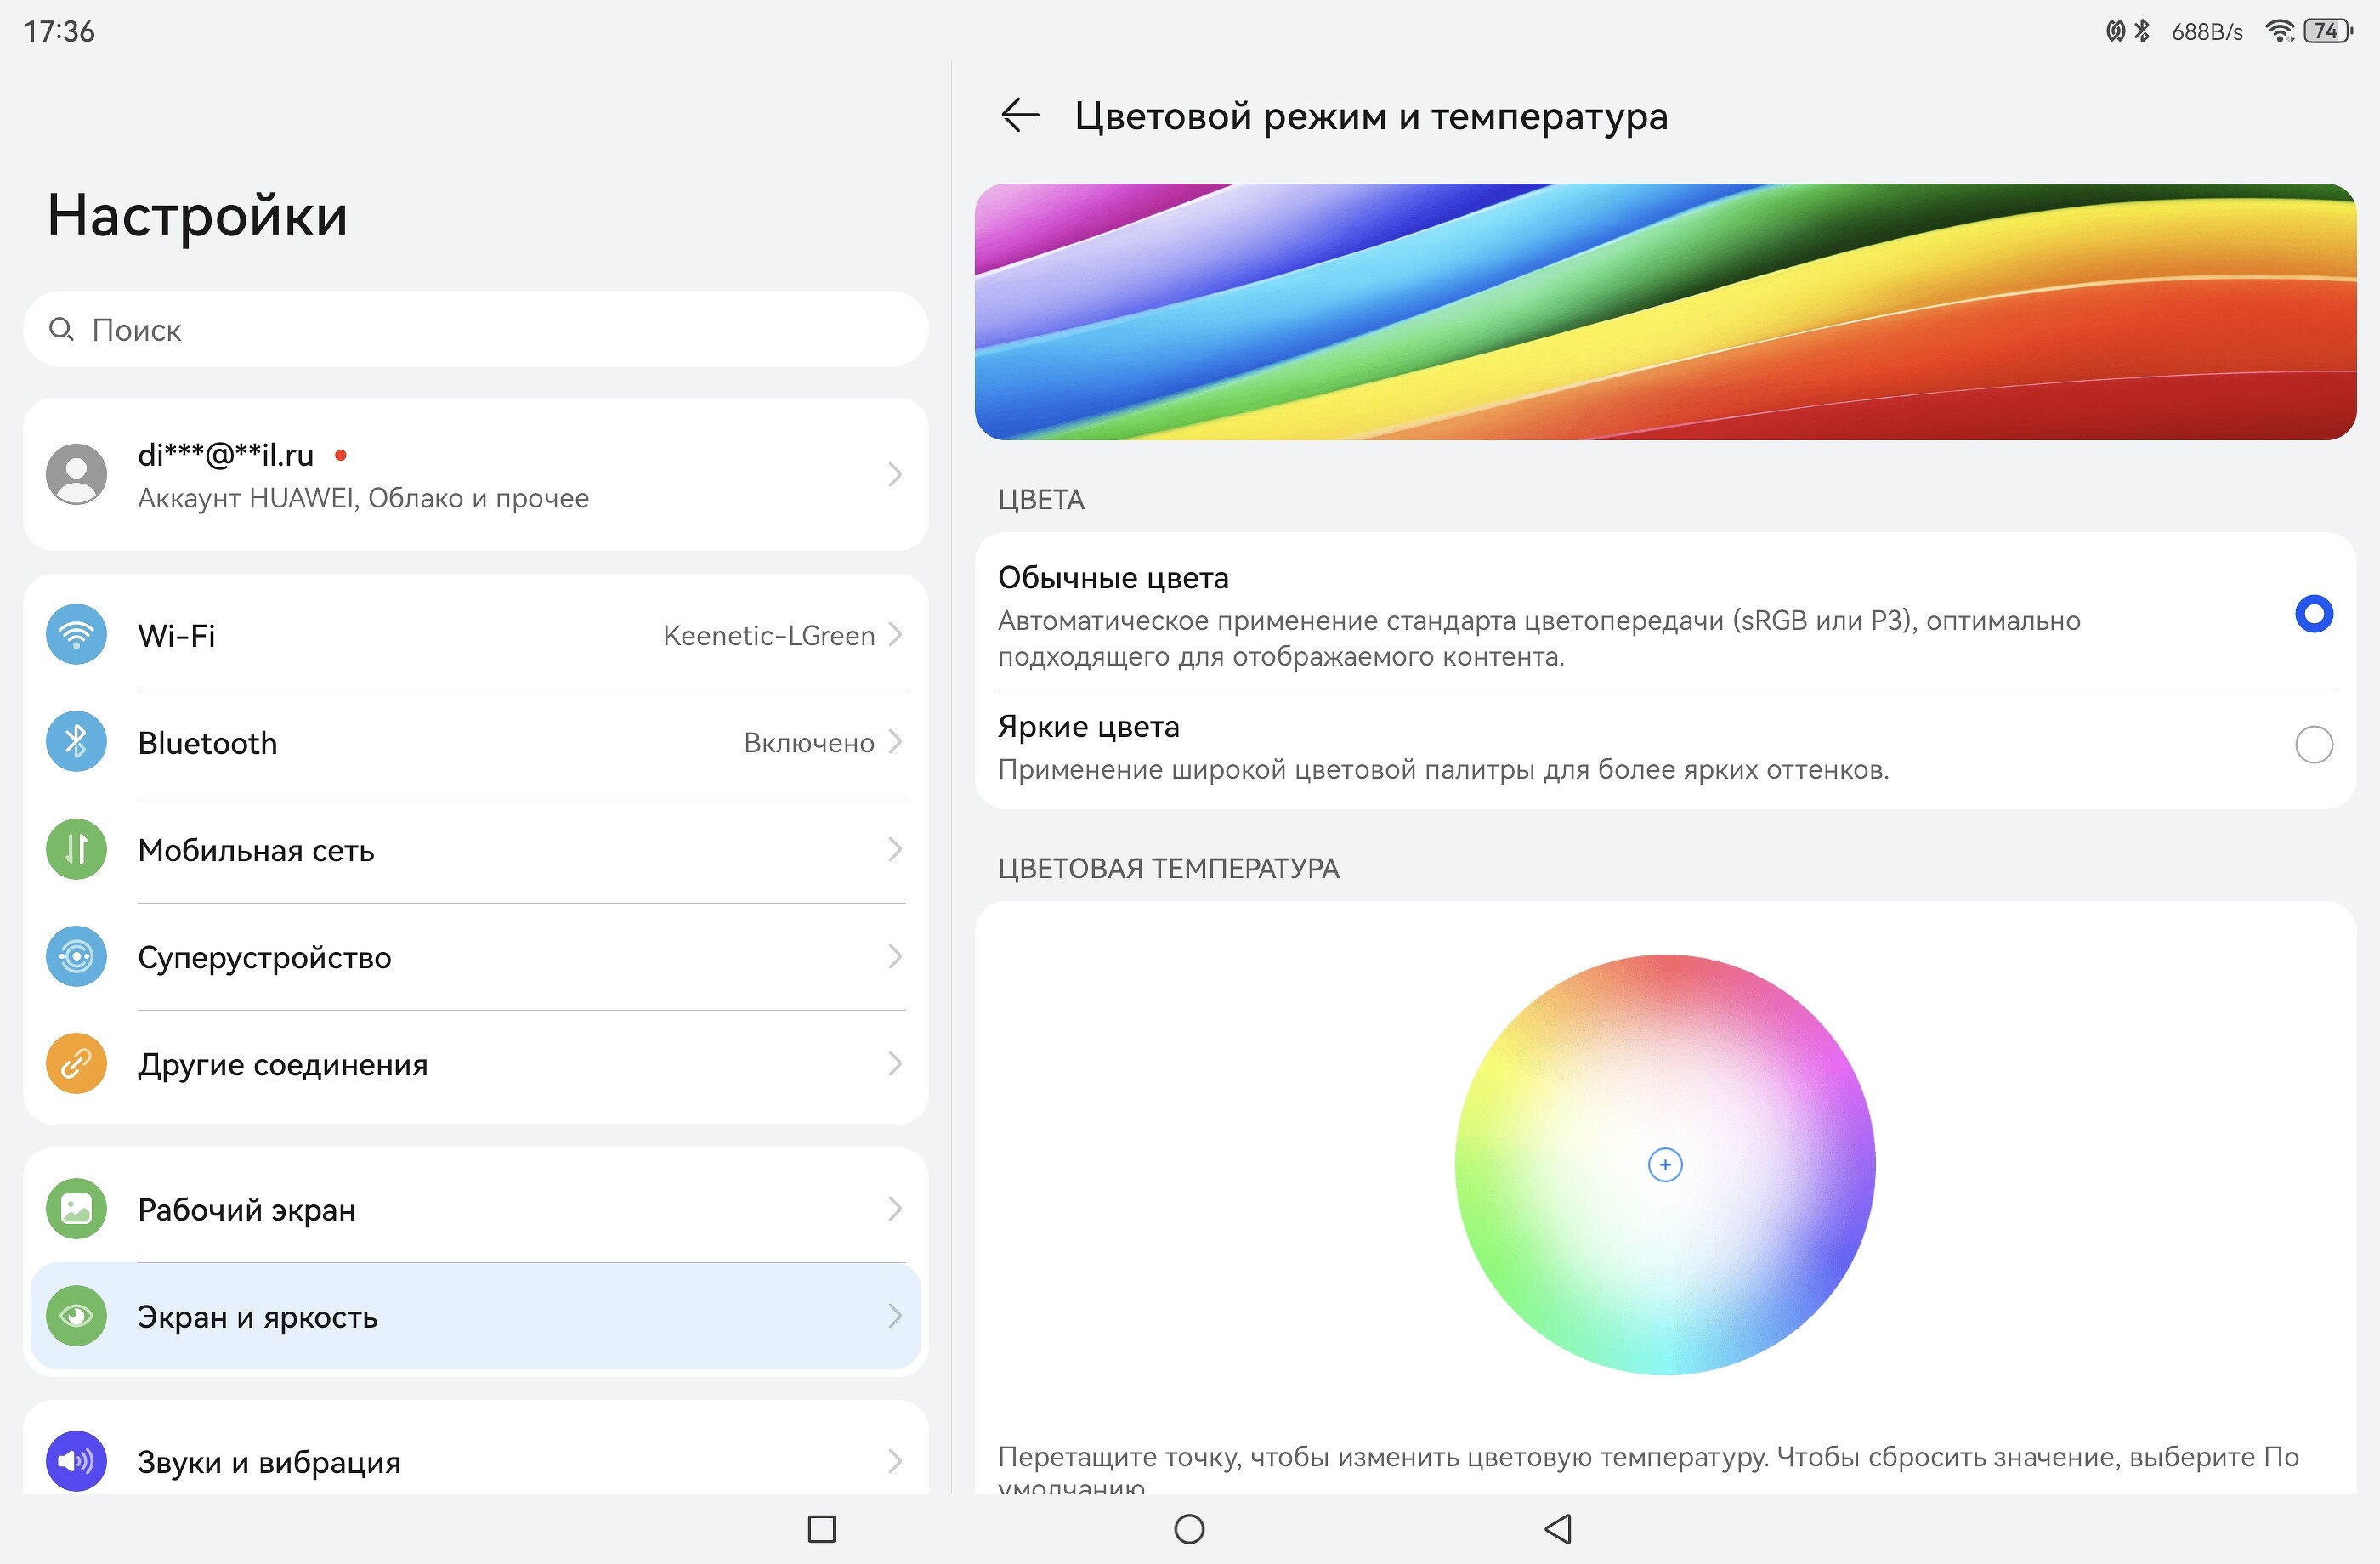Select the Яркие цвета radio button
2380x1564 pixels.
point(2313,745)
